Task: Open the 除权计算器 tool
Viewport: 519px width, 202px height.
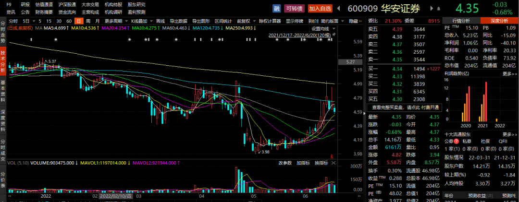Action: (270, 21)
